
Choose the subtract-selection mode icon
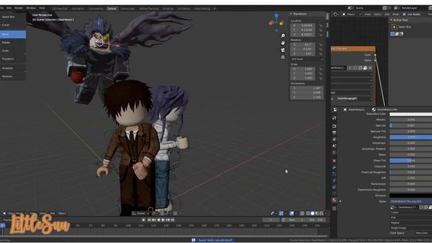pyautogui.click(x=402, y=34)
